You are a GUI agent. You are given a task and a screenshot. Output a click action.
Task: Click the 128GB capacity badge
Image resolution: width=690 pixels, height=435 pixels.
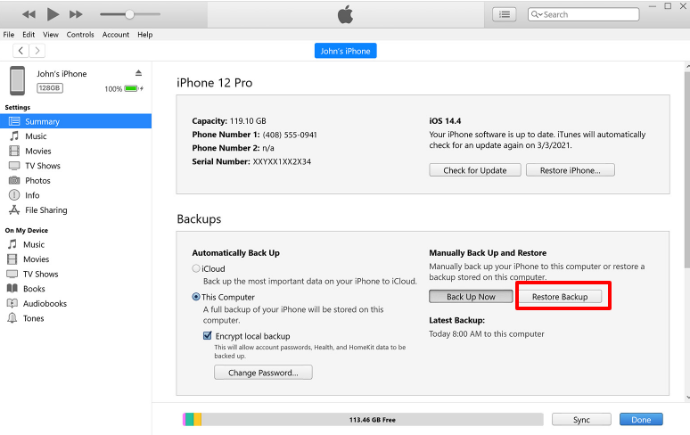49,88
